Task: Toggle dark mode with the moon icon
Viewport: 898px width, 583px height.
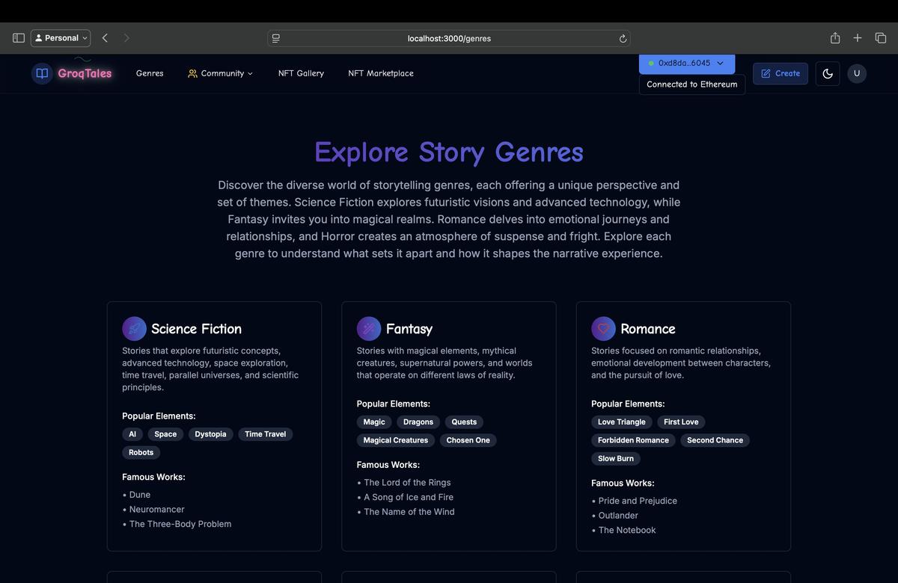Action: tap(827, 73)
